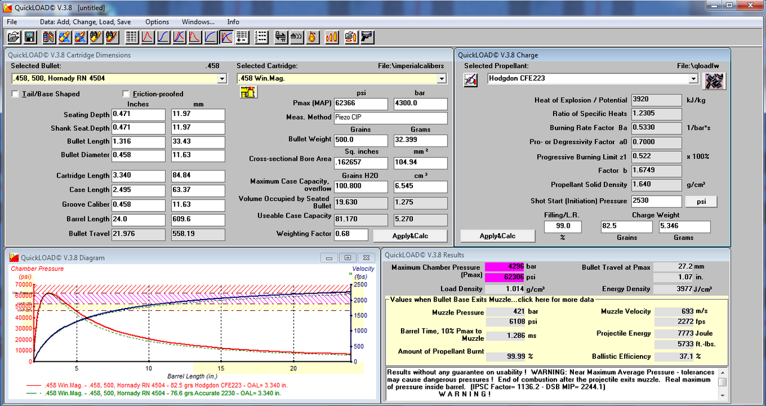
Task: Click the powder grains picture icon
Action: (714, 80)
